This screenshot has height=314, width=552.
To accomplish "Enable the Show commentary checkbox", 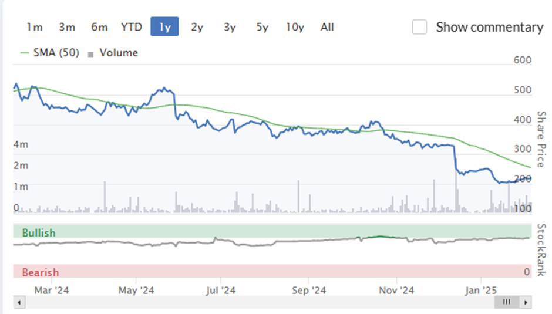I will click(419, 27).
